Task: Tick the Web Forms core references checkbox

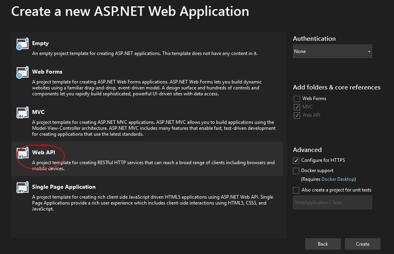Action: coord(297,99)
